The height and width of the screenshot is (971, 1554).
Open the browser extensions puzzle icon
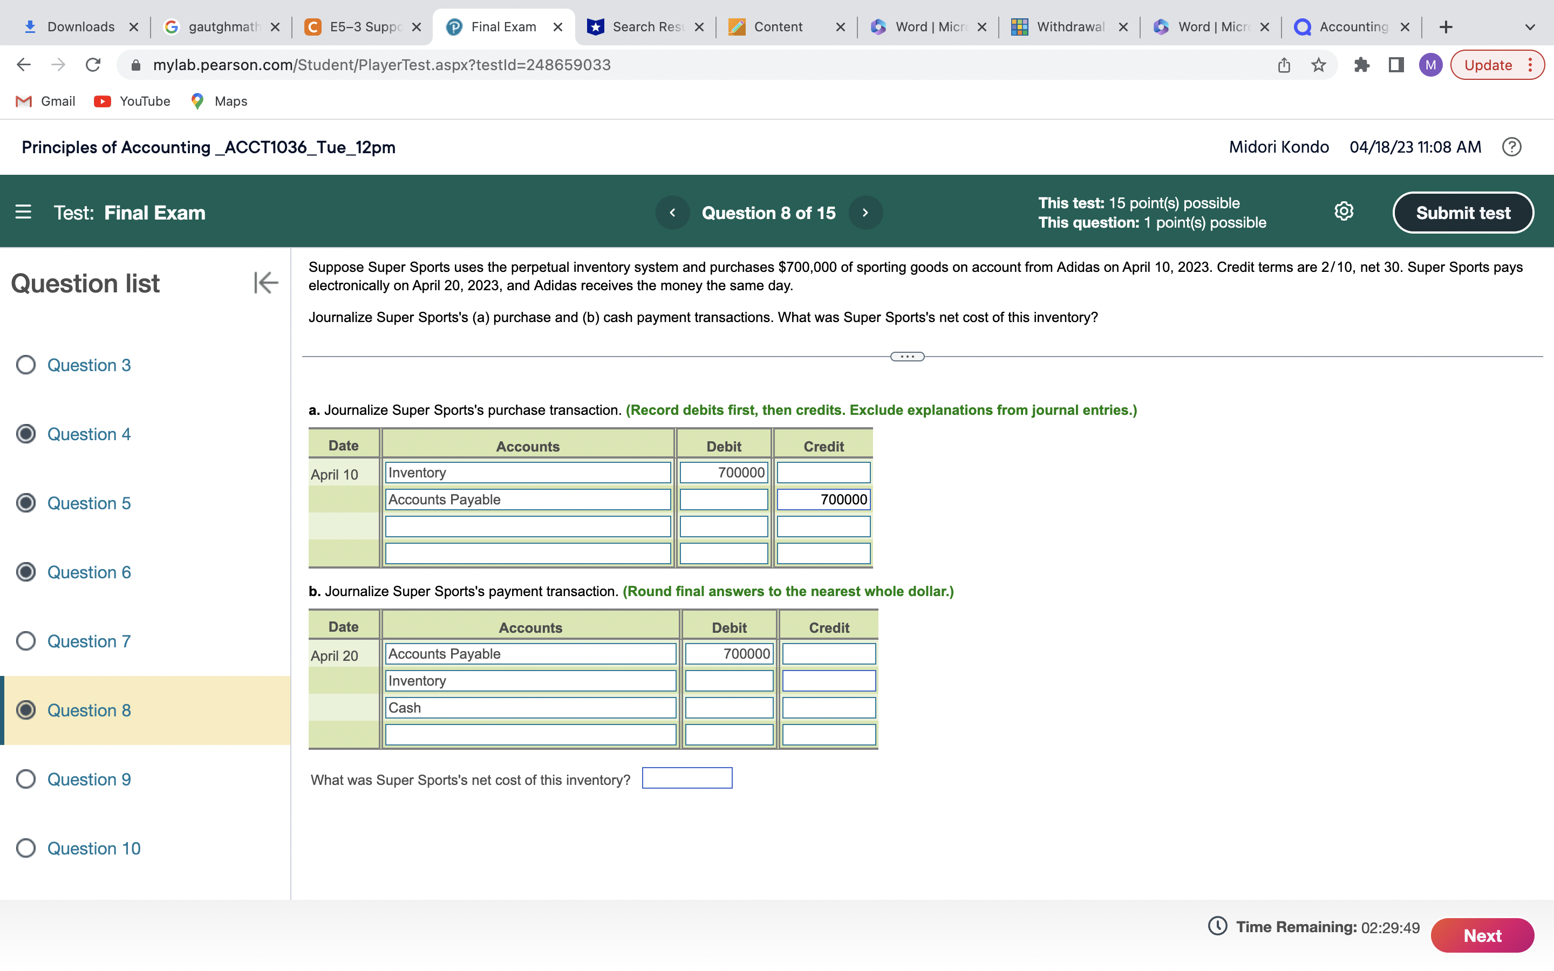click(x=1361, y=65)
